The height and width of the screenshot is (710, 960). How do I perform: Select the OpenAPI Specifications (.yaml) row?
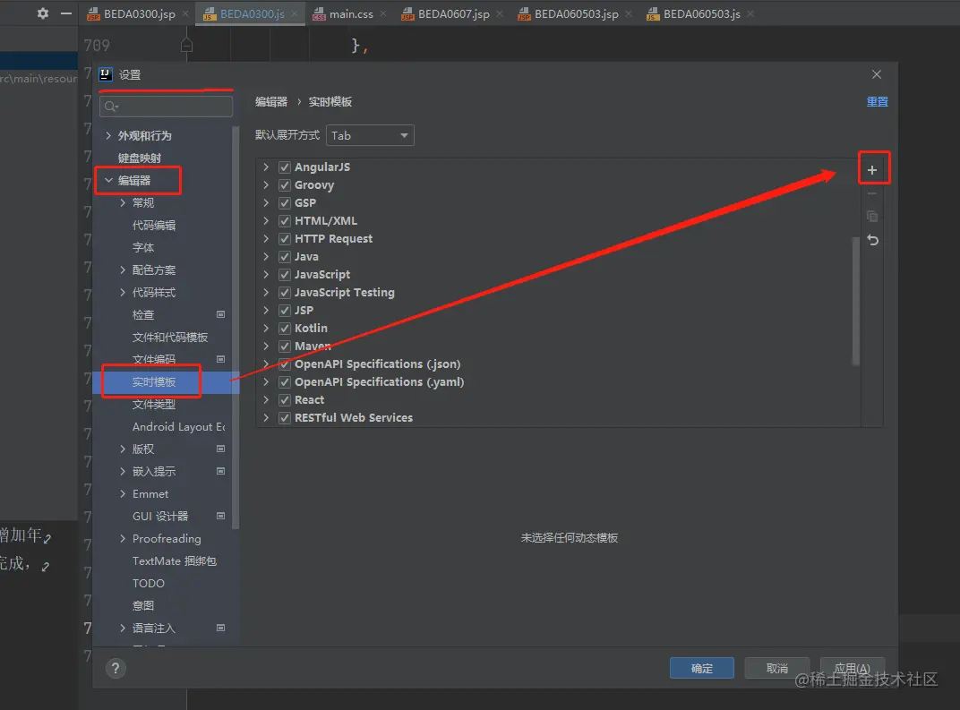tap(559, 382)
